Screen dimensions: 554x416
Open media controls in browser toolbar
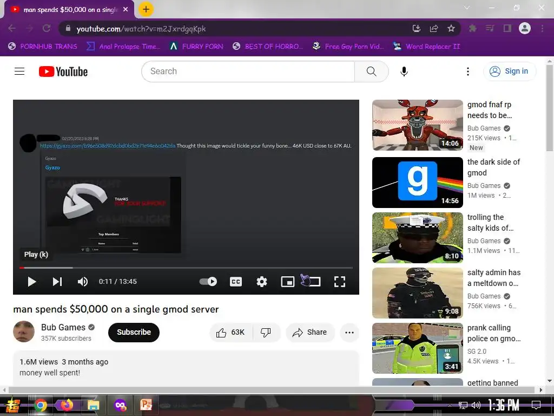point(490,28)
